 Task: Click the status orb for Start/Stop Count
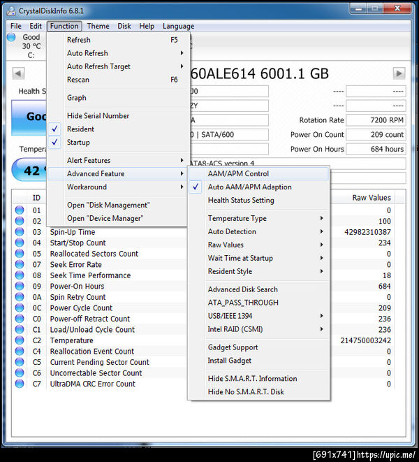click(x=20, y=243)
